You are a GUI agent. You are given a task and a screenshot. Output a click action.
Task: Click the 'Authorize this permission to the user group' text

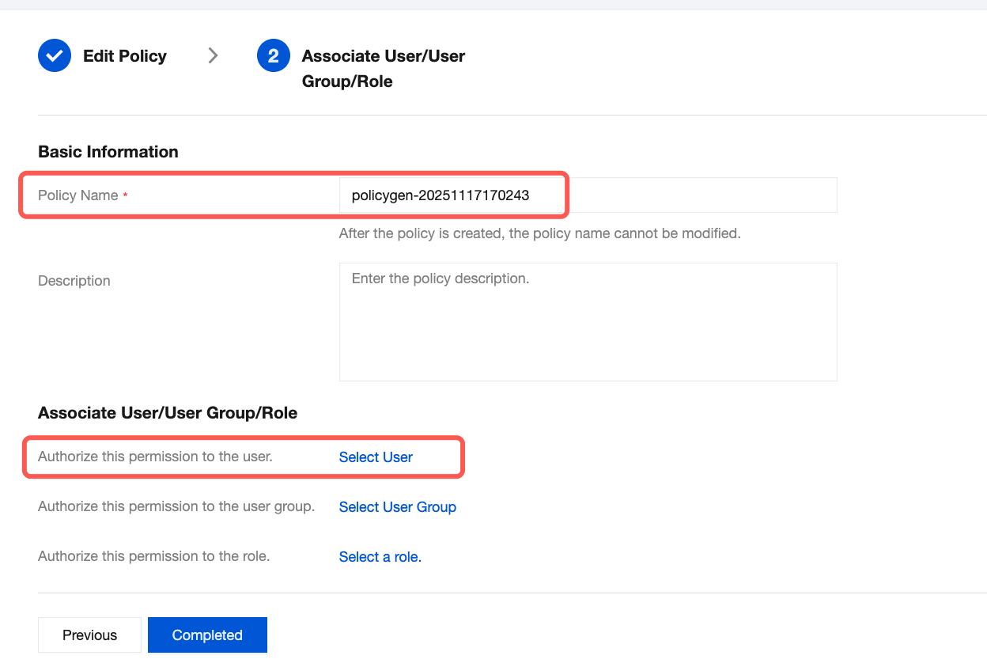point(176,506)
